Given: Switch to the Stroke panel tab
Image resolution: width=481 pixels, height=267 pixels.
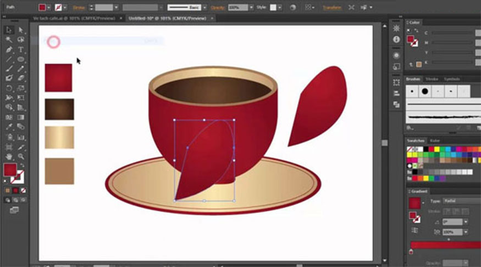Looking at the screenshot, I should tap(433, 79).
